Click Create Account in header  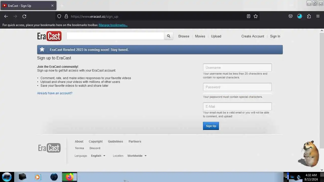pyautogui.click(x=253, y=36)
